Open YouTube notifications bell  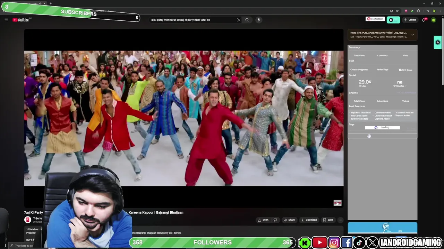(424, 20)
